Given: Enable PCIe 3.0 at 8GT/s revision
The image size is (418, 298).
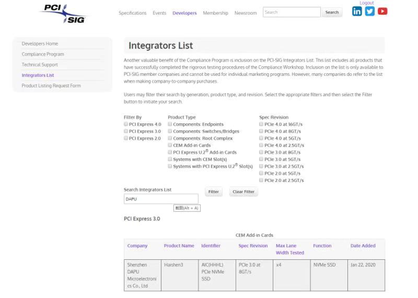Looking at the screenshot, I should coord(262,152).
